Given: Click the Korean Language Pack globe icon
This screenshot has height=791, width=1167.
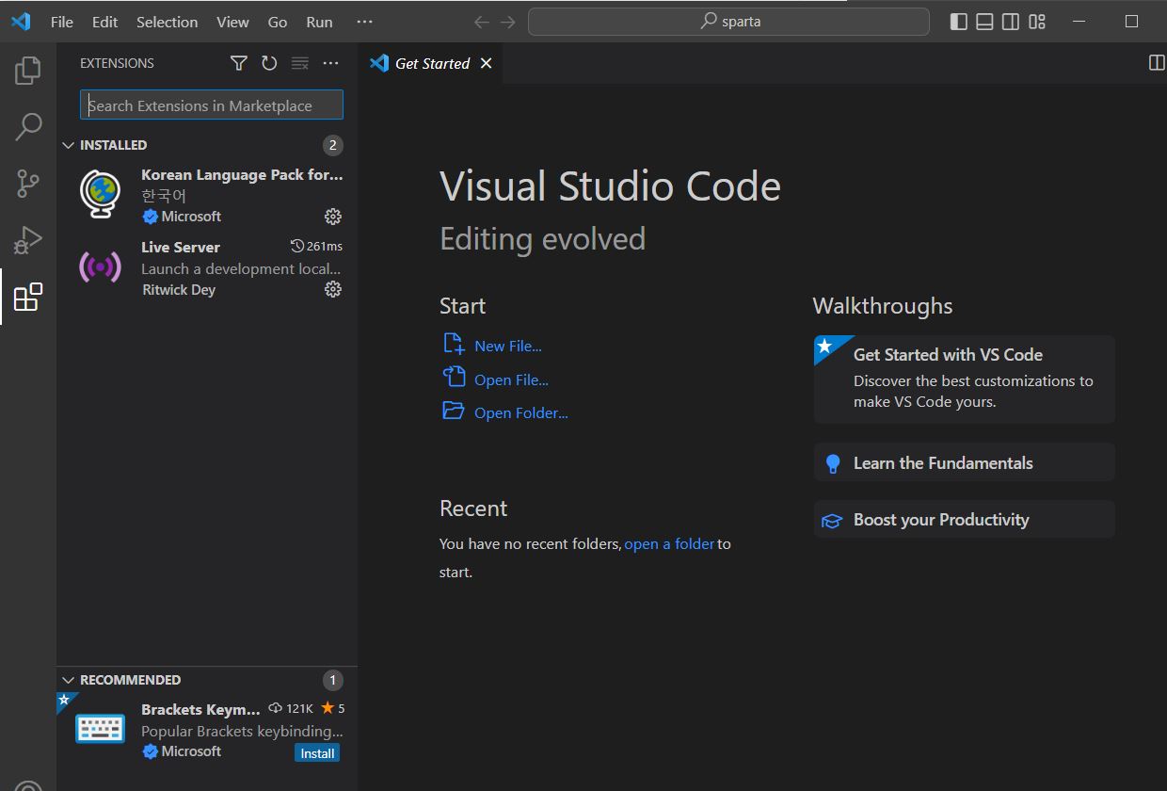Looking at the screenshot, I should (x=101, y=194).
